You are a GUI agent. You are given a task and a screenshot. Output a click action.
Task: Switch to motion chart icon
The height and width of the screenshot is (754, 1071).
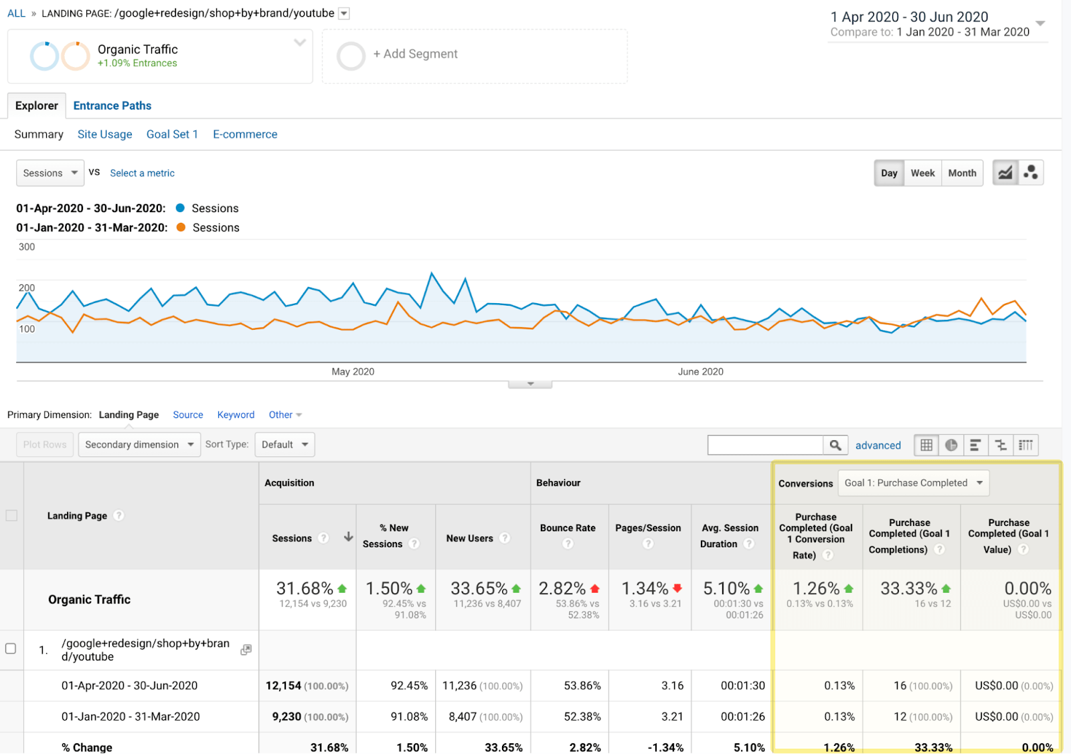(x=1031, y=173)
